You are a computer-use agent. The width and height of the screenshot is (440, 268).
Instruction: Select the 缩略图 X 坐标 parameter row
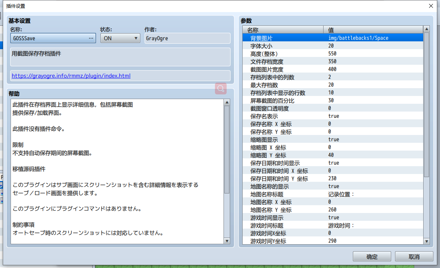coord(333,147)
